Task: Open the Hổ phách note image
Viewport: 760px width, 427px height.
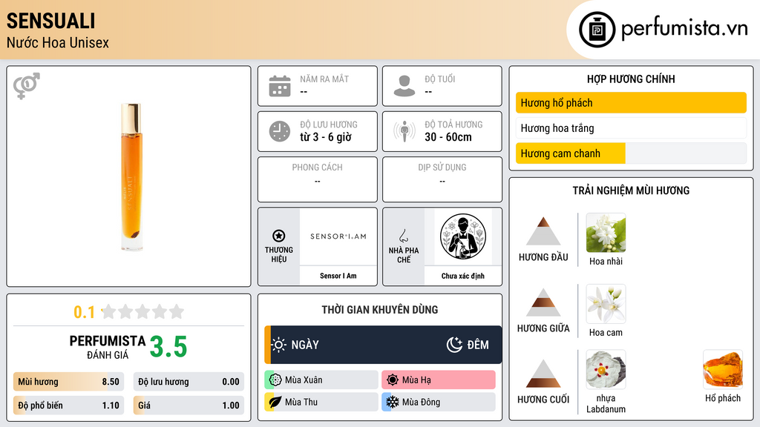Action: 723,369
